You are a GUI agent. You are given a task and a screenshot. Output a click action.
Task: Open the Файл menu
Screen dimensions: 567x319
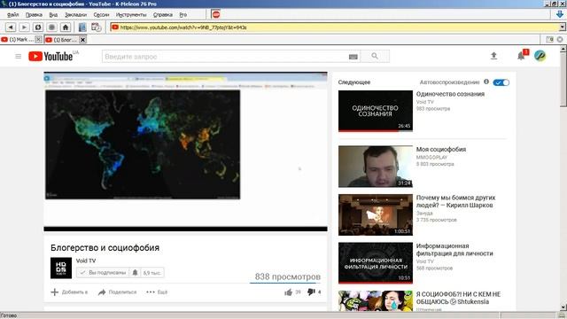pyautogui.click(x=13, y=15)
